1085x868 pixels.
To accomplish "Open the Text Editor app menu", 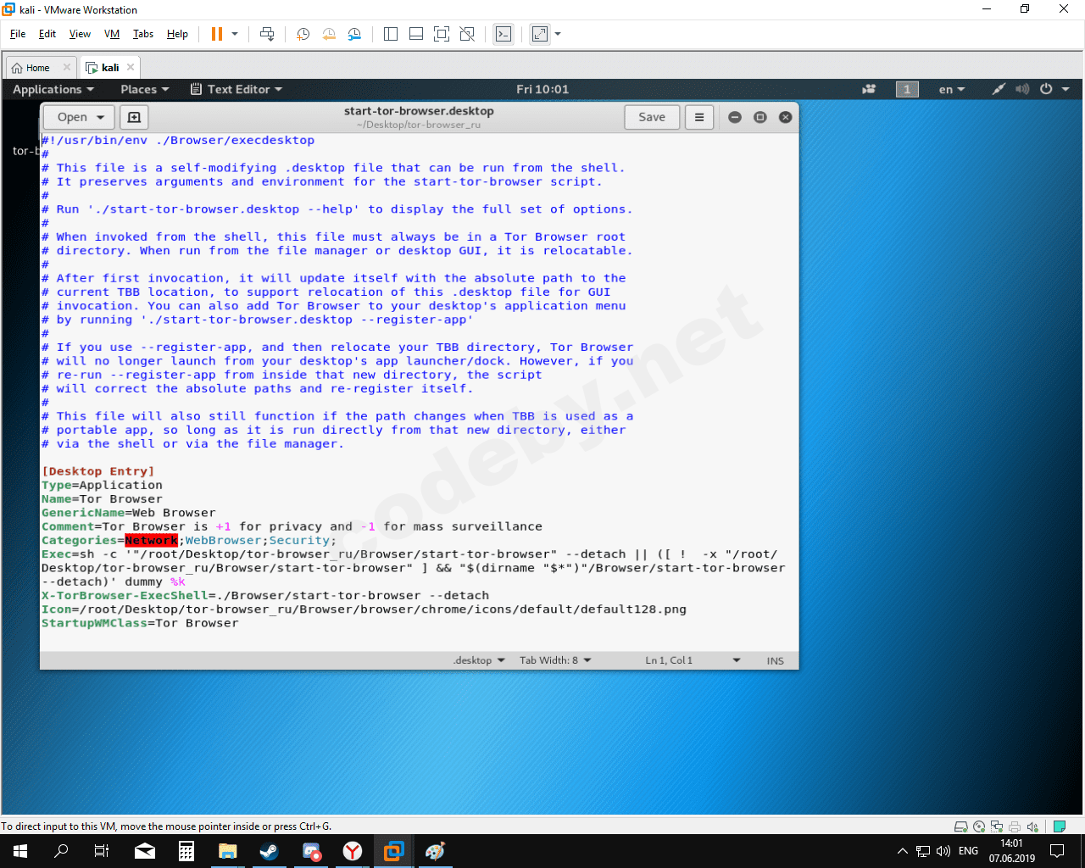I will [x=236, y=89].
